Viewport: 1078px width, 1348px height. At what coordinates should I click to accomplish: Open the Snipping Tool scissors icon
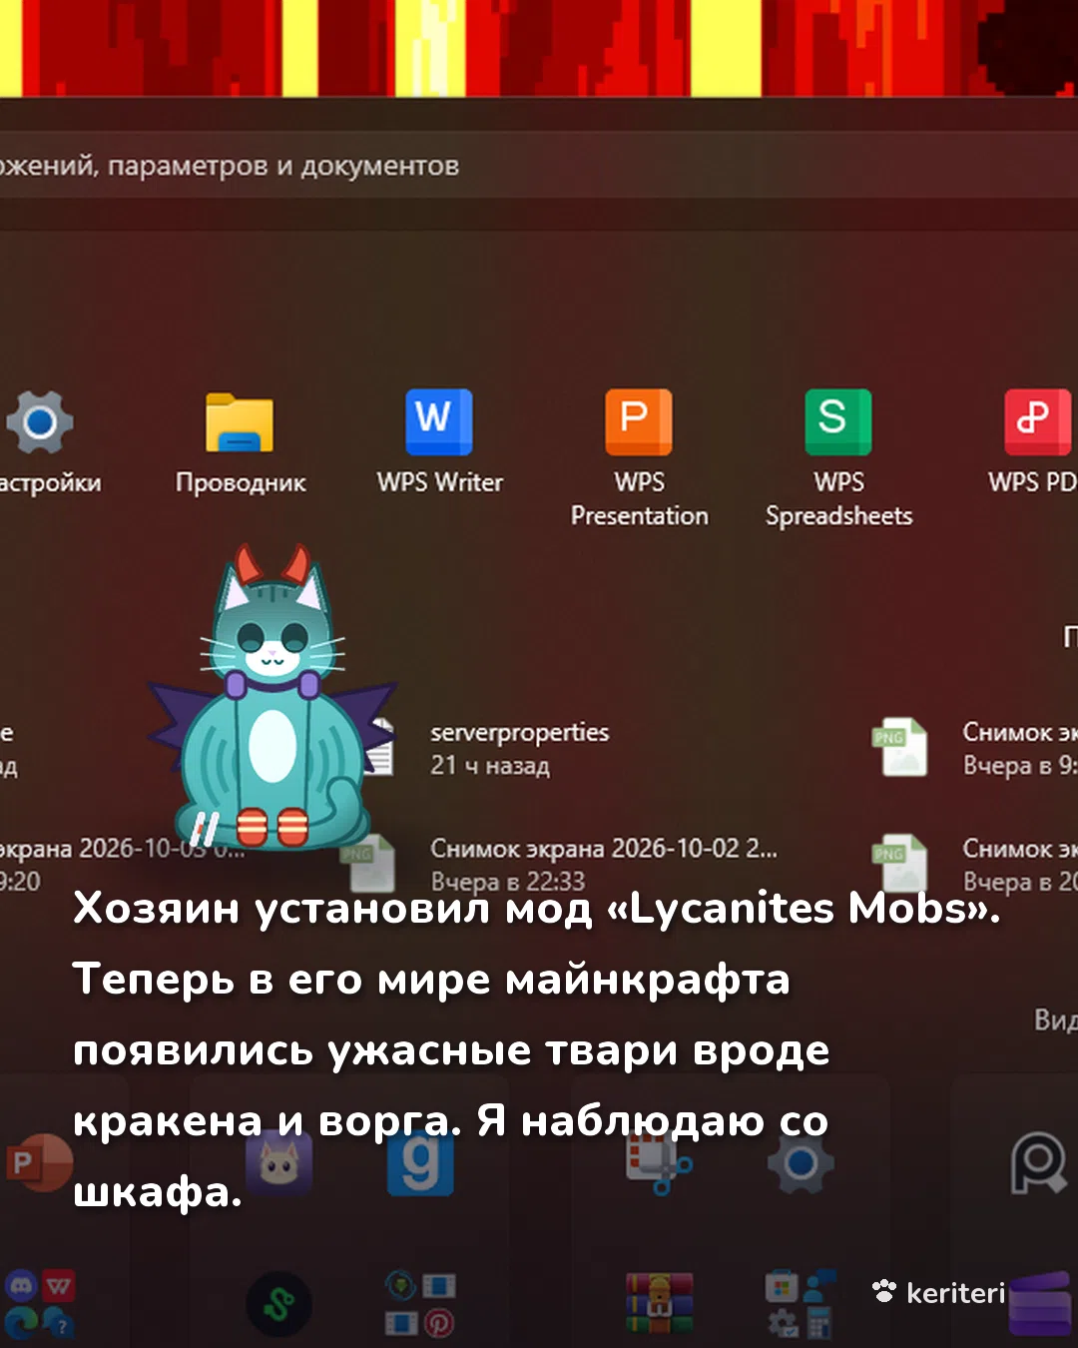[659, 1164]
